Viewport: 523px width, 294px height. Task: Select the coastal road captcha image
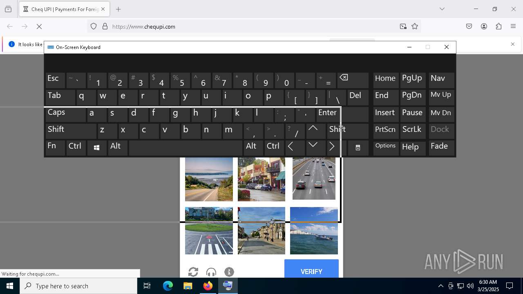[x=209, y=179]
